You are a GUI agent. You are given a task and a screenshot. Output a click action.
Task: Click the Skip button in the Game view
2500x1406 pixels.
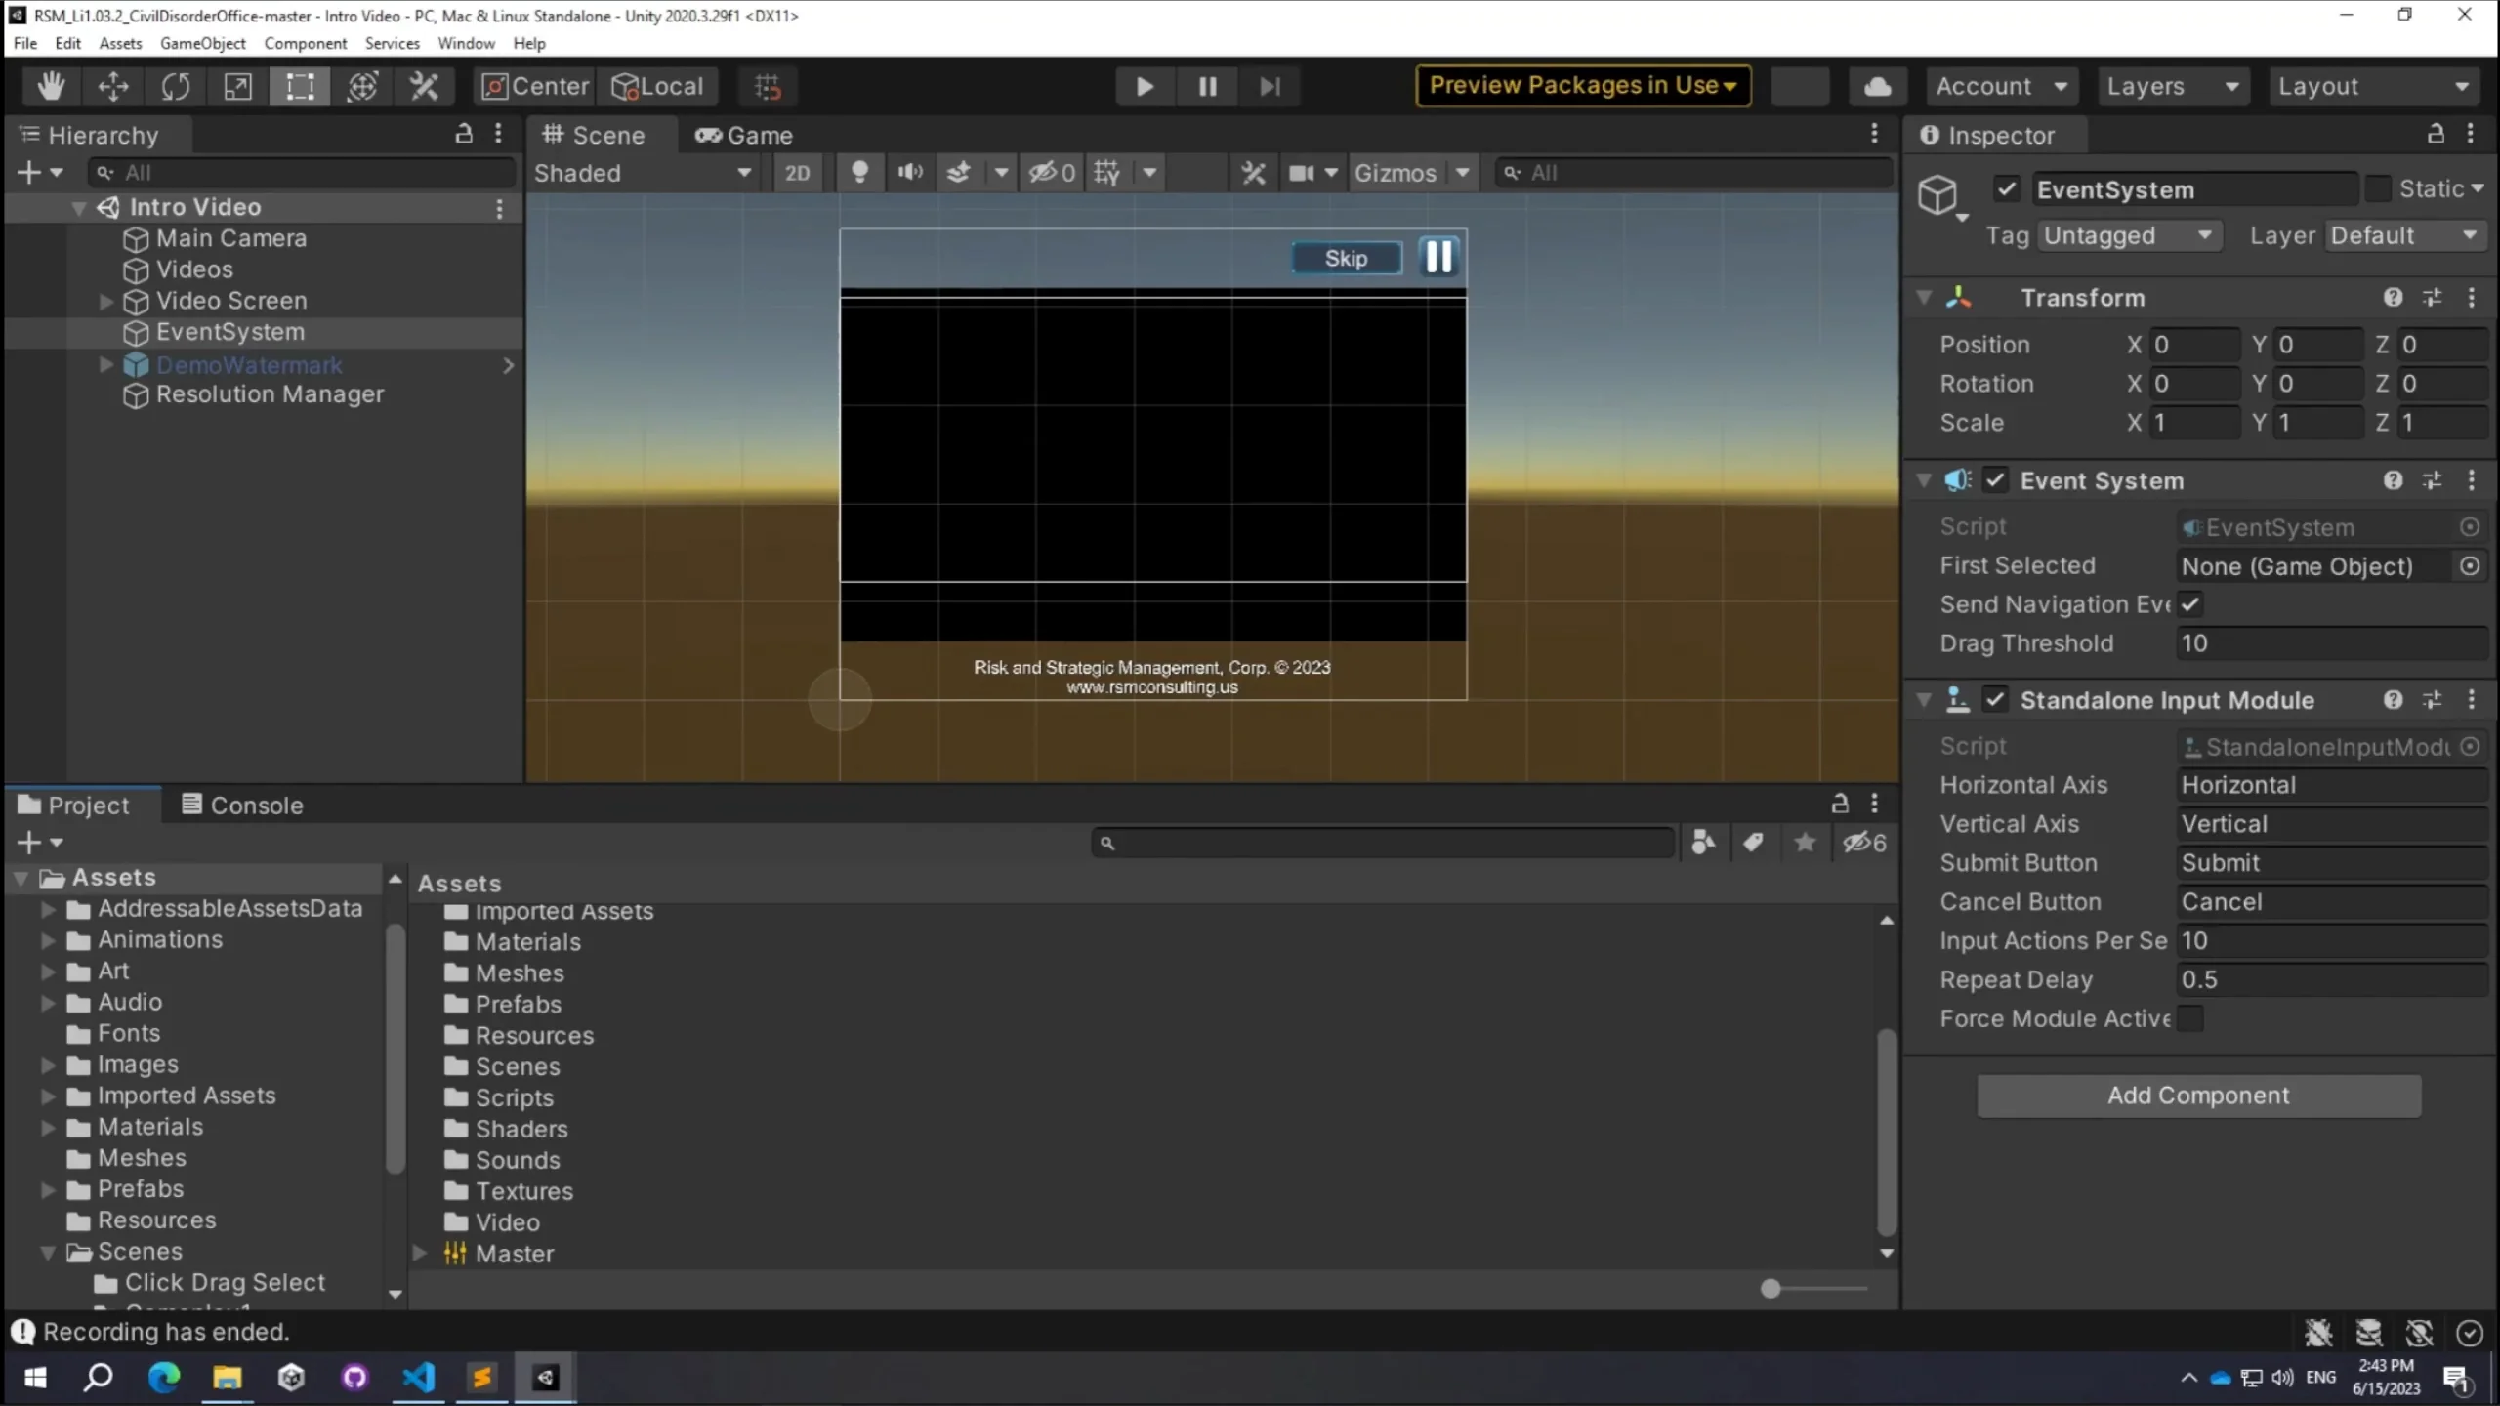click(1346, 258)
